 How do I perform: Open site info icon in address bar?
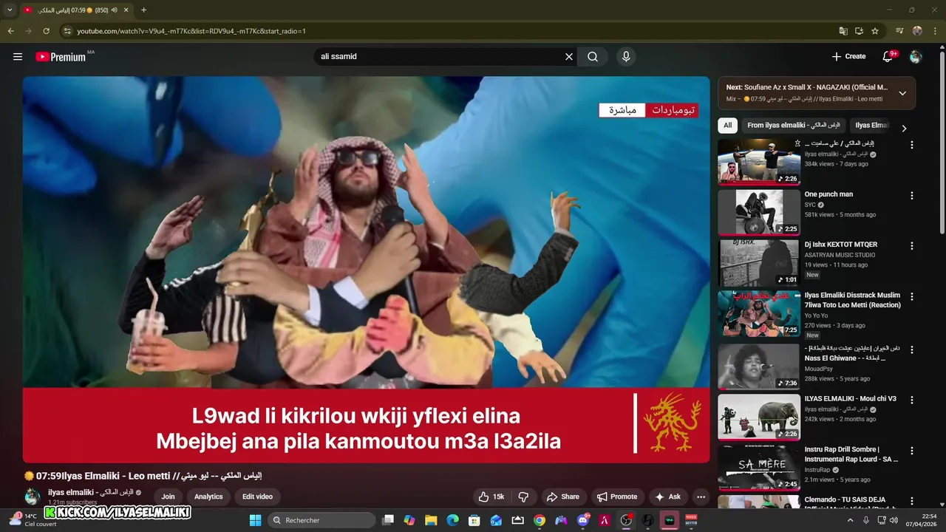pyautogui.click(x=67, y=31)
